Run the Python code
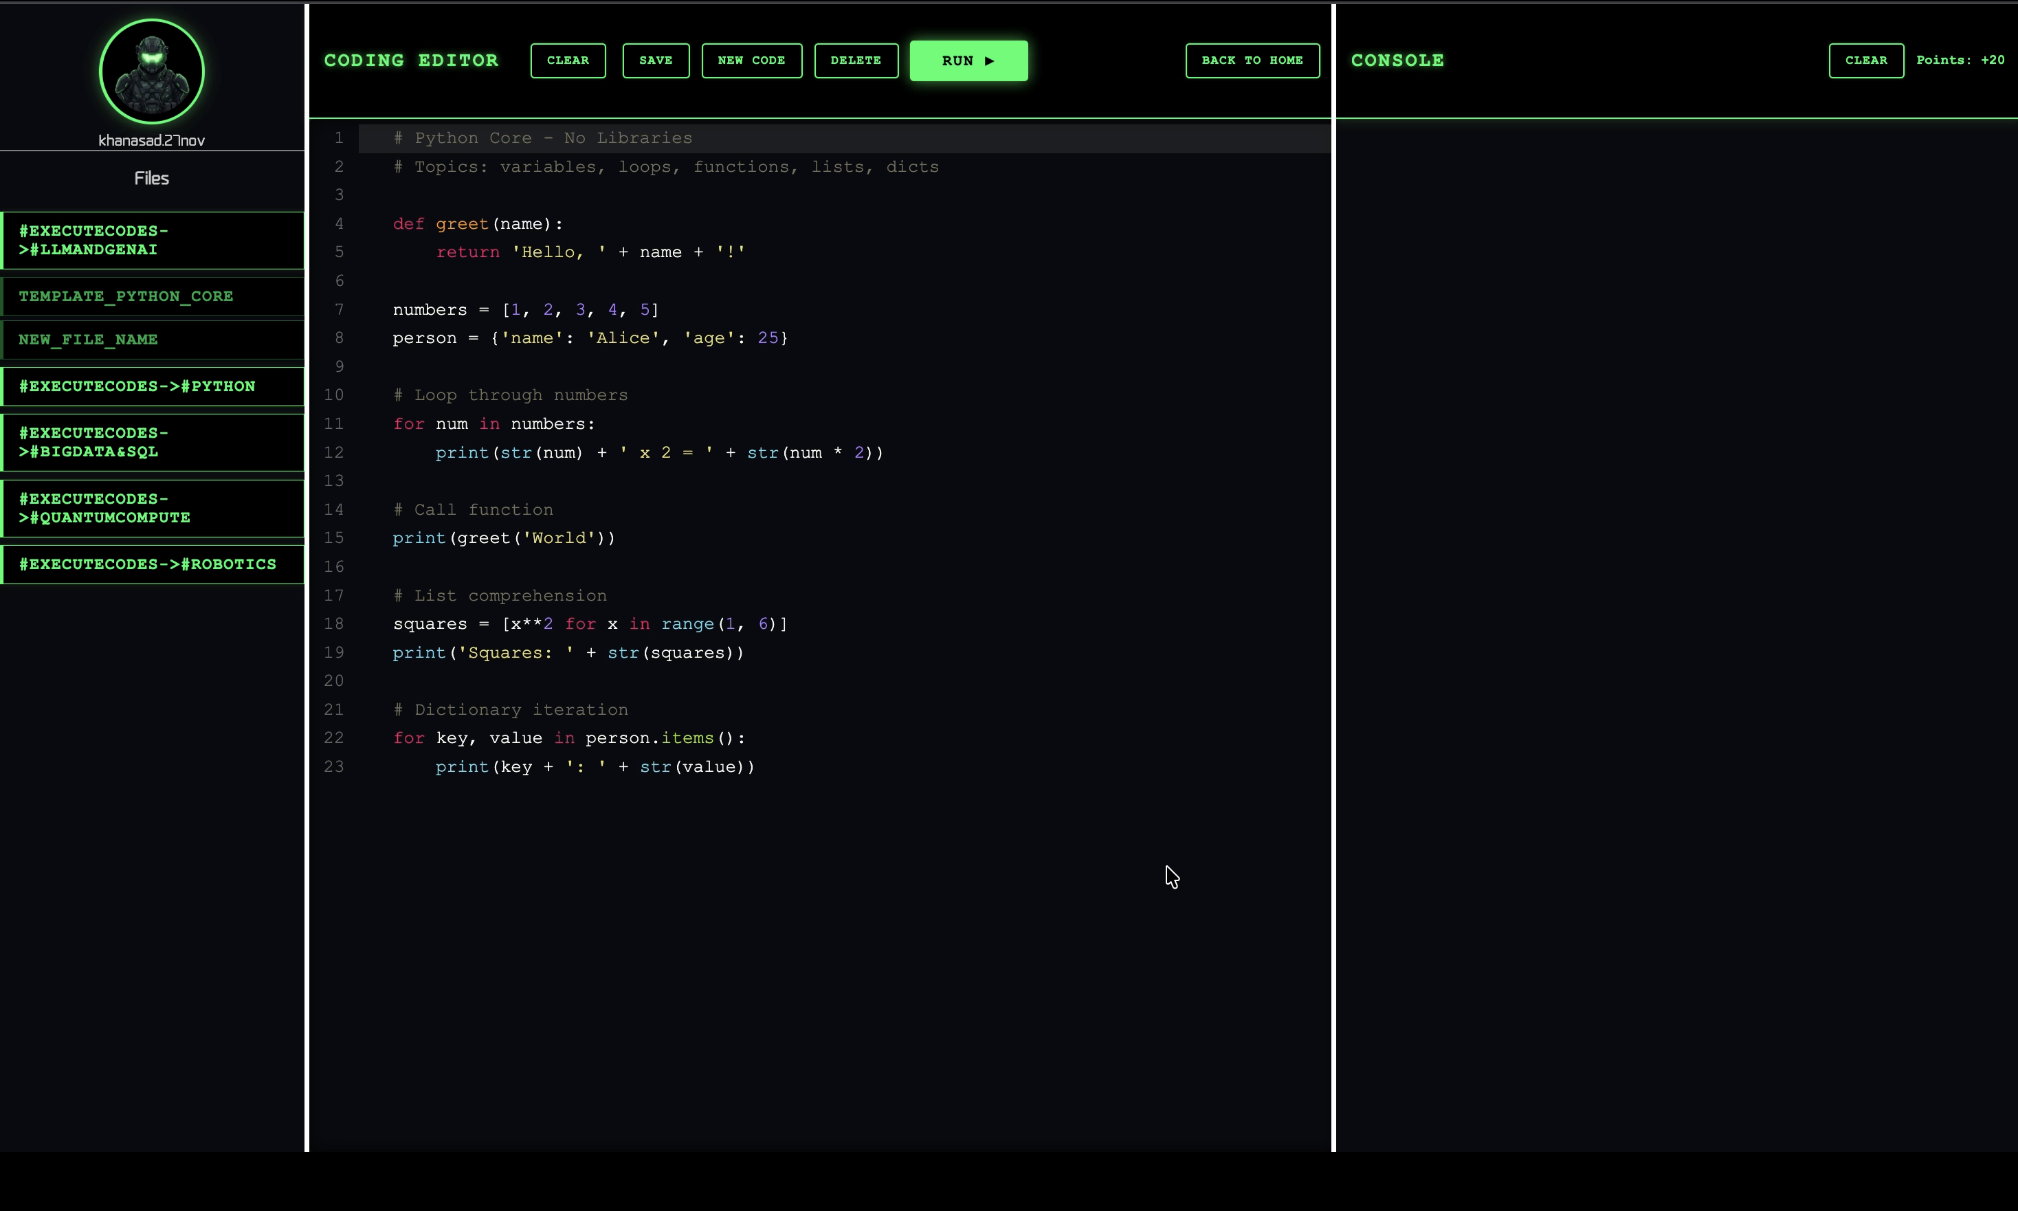 [x=968, y=60]
